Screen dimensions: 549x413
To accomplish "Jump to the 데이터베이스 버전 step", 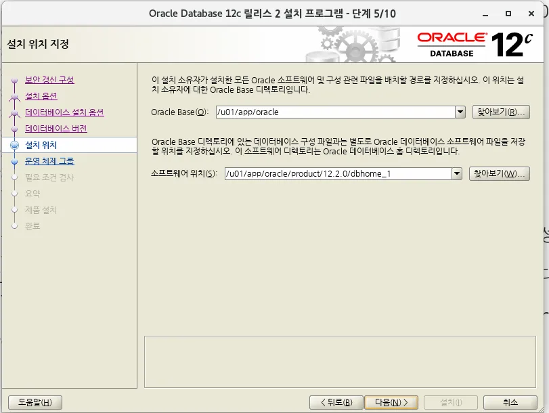I will tap(56, 129).
